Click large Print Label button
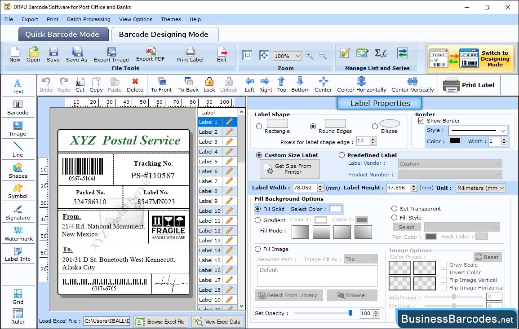Viewport: 519px width, 329px height. click(469, 85)
